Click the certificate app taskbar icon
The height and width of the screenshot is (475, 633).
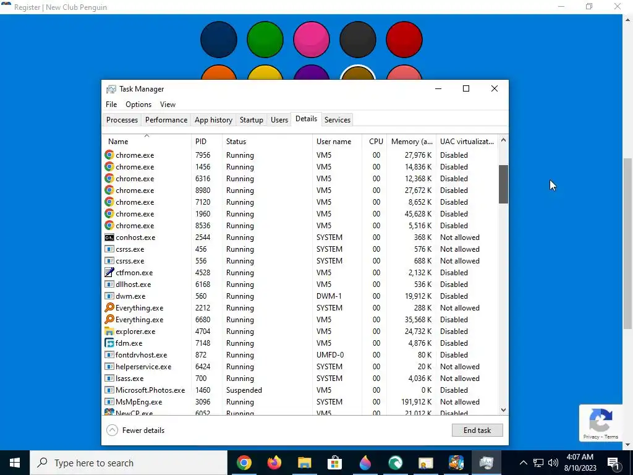(x=425, y=463)
